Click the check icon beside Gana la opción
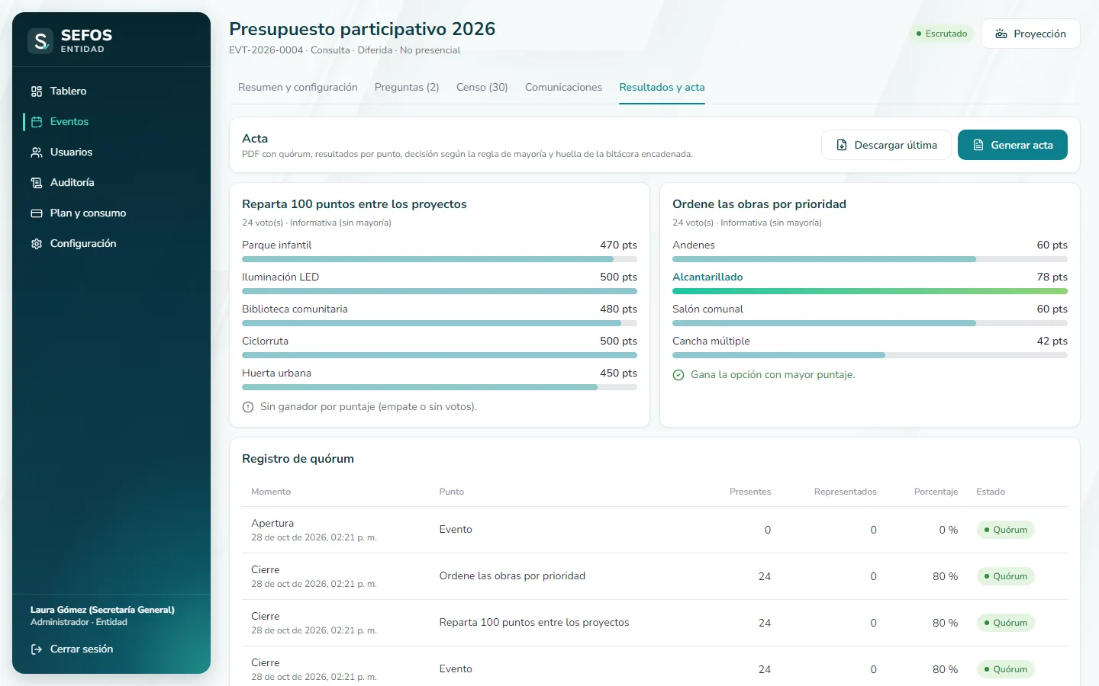 [x=678, y=375]
